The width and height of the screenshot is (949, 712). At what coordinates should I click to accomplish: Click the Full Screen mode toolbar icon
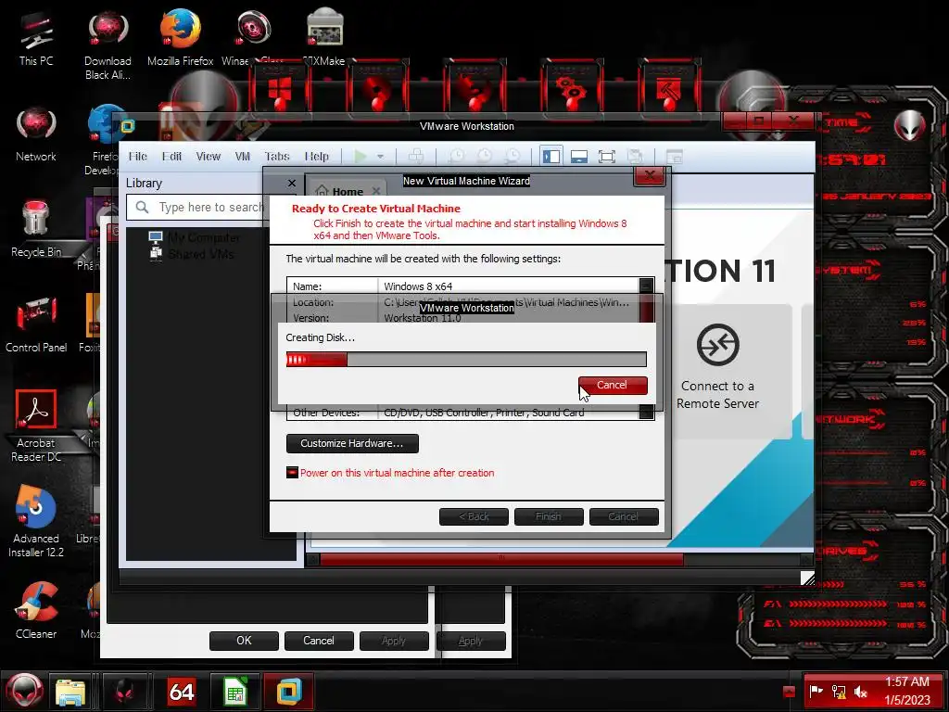pos(606,156)
